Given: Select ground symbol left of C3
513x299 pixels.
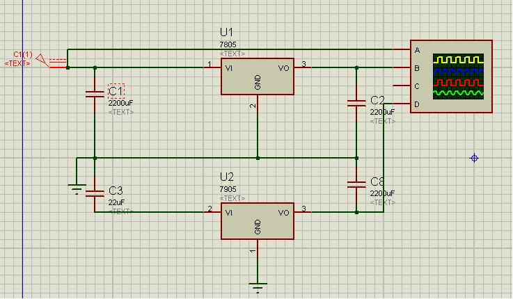Looking at the screenshot, I should point(77,189).
